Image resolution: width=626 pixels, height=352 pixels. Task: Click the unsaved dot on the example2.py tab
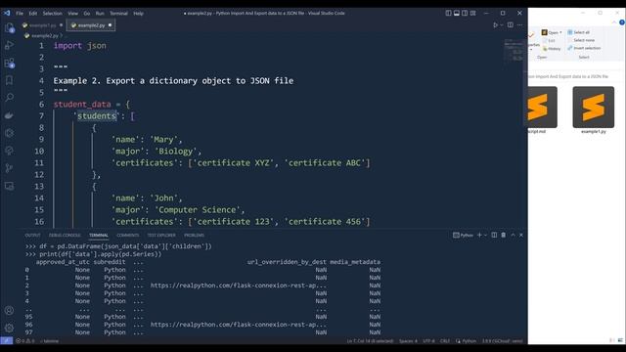click(110, 25)
